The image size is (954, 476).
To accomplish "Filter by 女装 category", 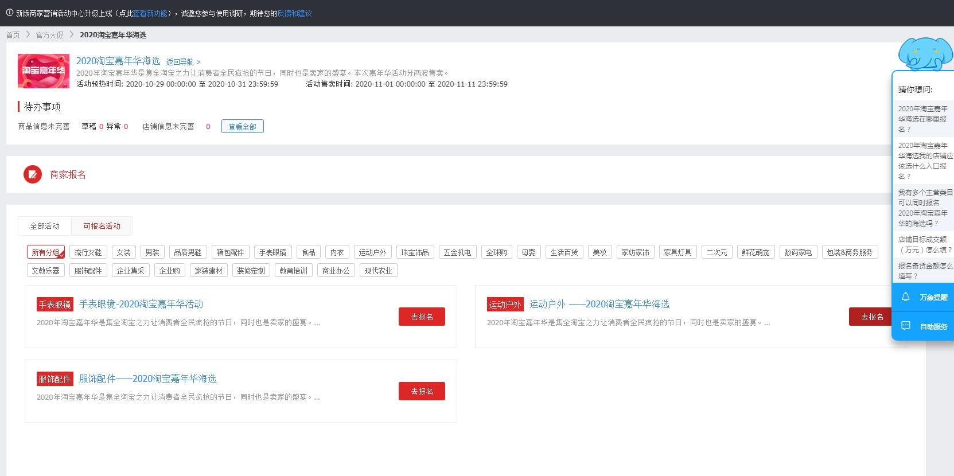I will (x=124, y=252).
